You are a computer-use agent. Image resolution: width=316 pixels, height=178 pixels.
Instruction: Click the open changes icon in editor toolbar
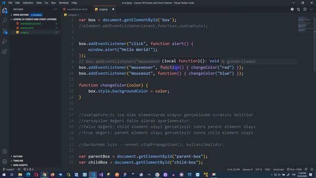298,9
